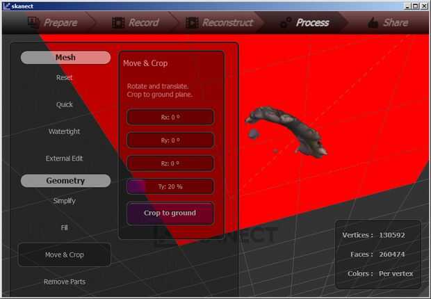Click the Record tab's film strip icon
The width and height of the screenshot is (431, 299).
click(x=118, y=22)
